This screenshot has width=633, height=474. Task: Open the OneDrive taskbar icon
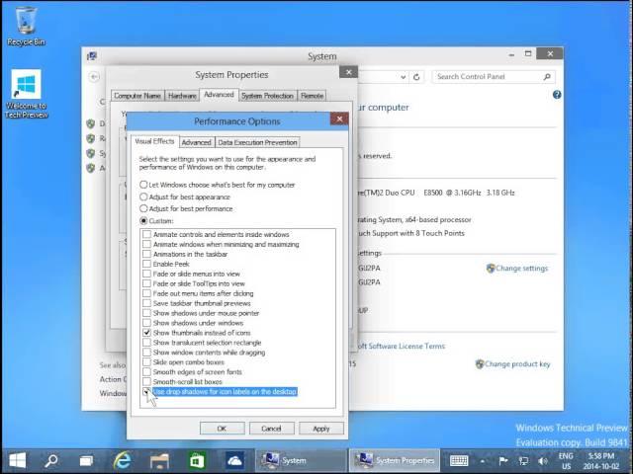[x=234, y=460]
